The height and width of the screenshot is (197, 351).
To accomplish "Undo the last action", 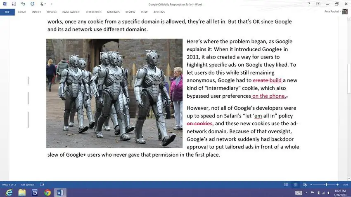I will pos(23,4).
